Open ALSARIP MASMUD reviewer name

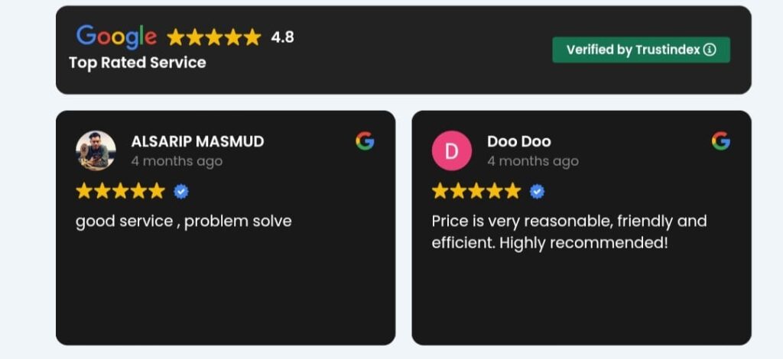[x=197, y=141]
